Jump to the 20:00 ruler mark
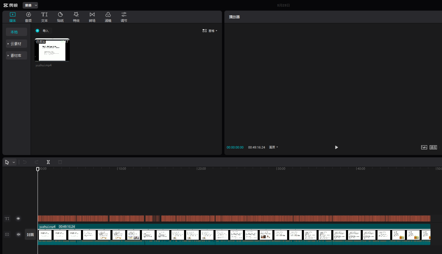 pyautogui.click(x=201, y=169)
